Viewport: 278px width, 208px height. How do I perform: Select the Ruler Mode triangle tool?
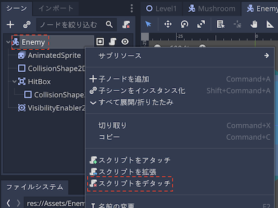pyautogui.click(x=270, y=24)
